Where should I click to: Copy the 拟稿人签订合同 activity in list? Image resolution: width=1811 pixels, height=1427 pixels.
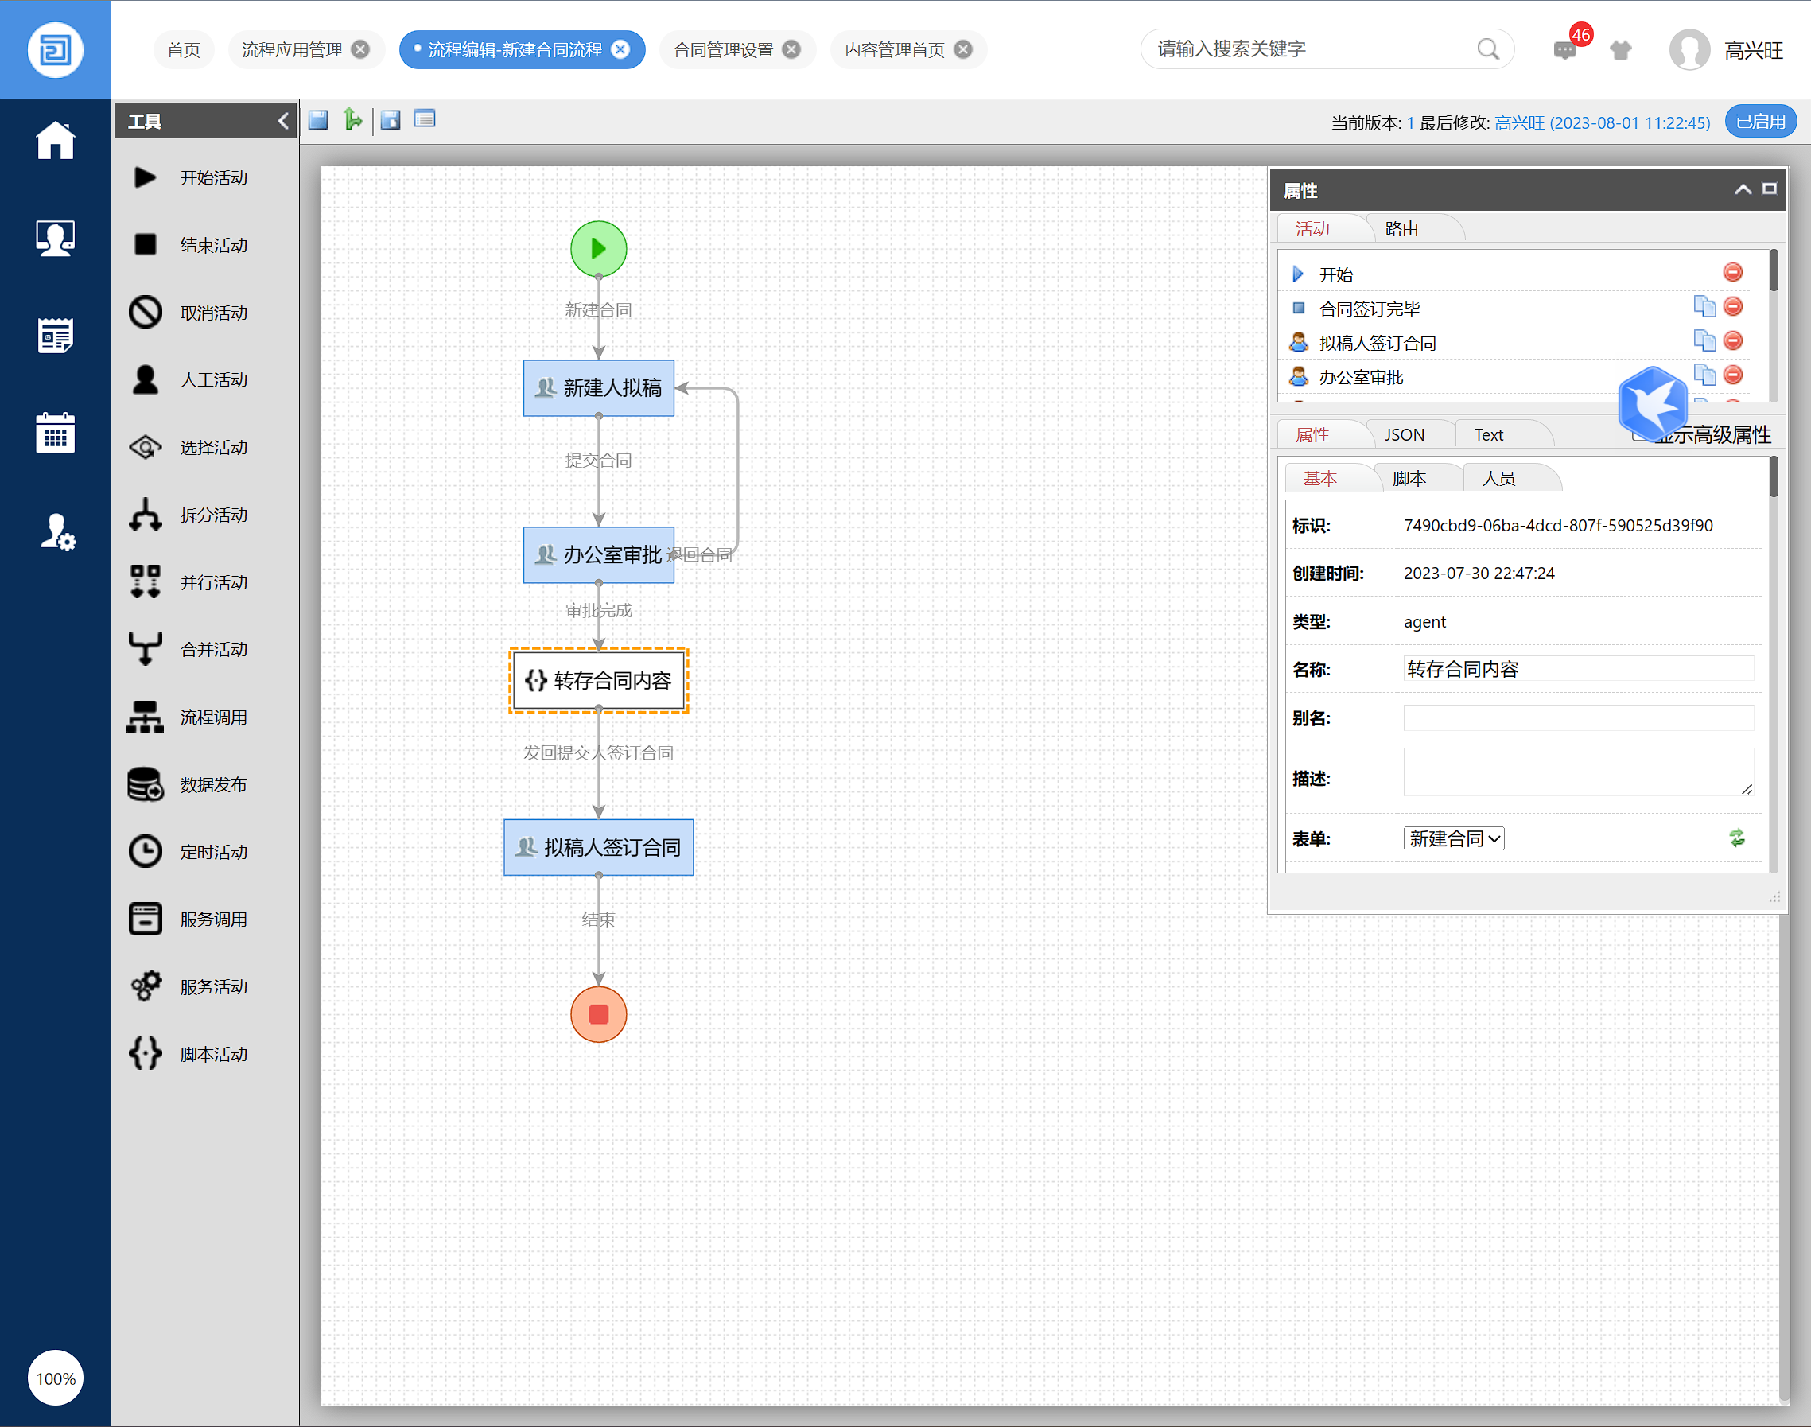click(1704, 341)
